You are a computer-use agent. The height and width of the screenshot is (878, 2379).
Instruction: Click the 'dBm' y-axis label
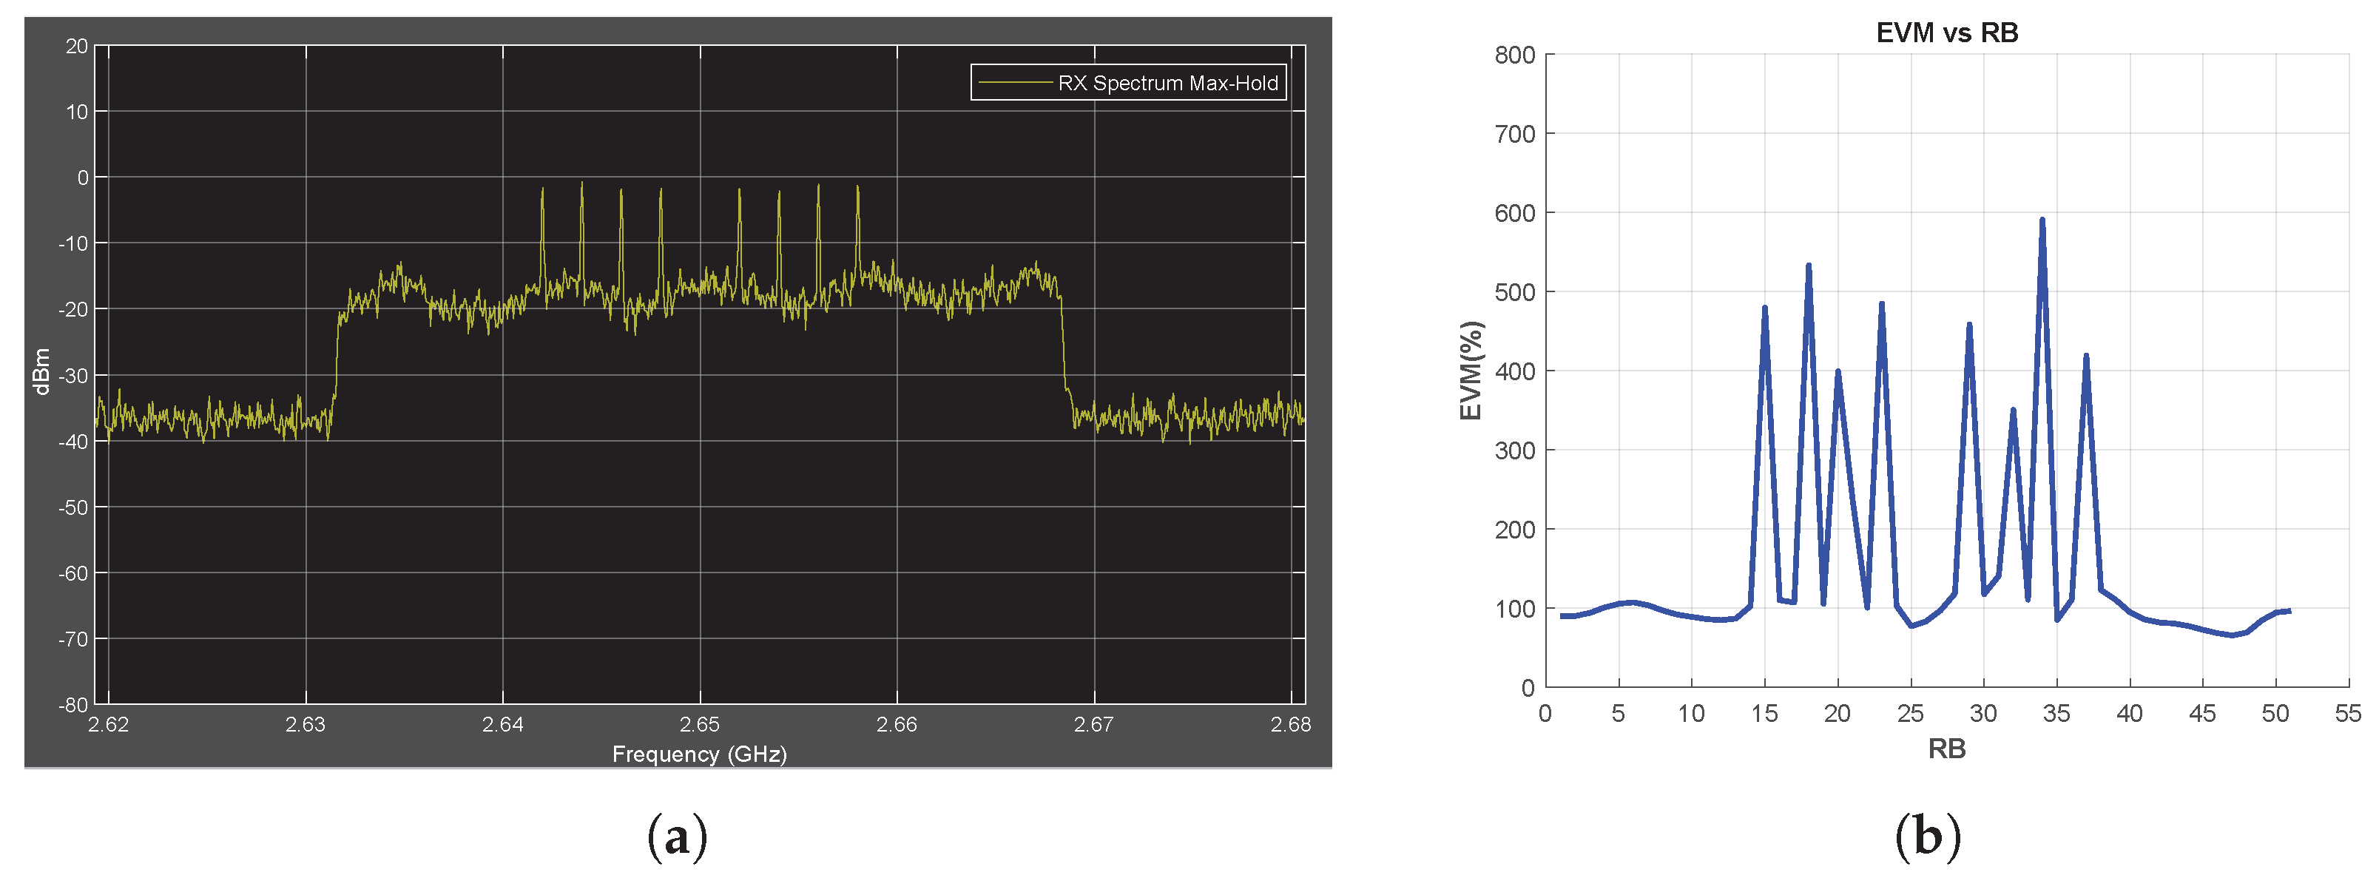[41, 372]
